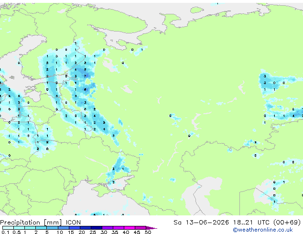Click the legend label '25'
Screen dimensions: 303x234
click(x=93, y=232)
